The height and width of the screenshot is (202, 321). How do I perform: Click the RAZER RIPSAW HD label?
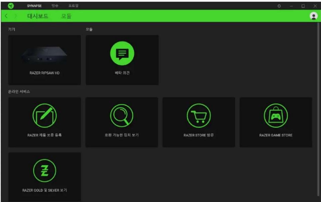(x=44, y=73)
